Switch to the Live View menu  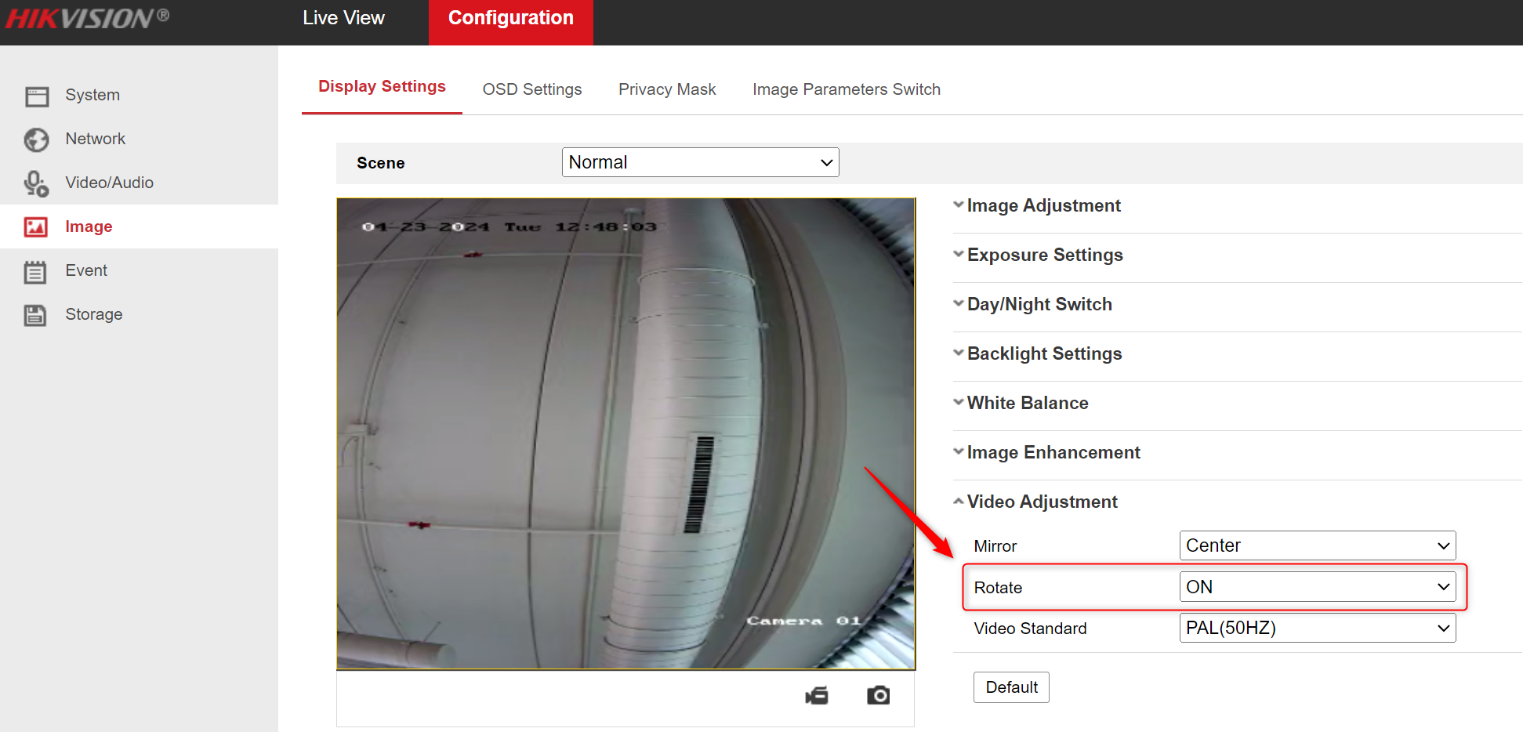pos(343,17)
